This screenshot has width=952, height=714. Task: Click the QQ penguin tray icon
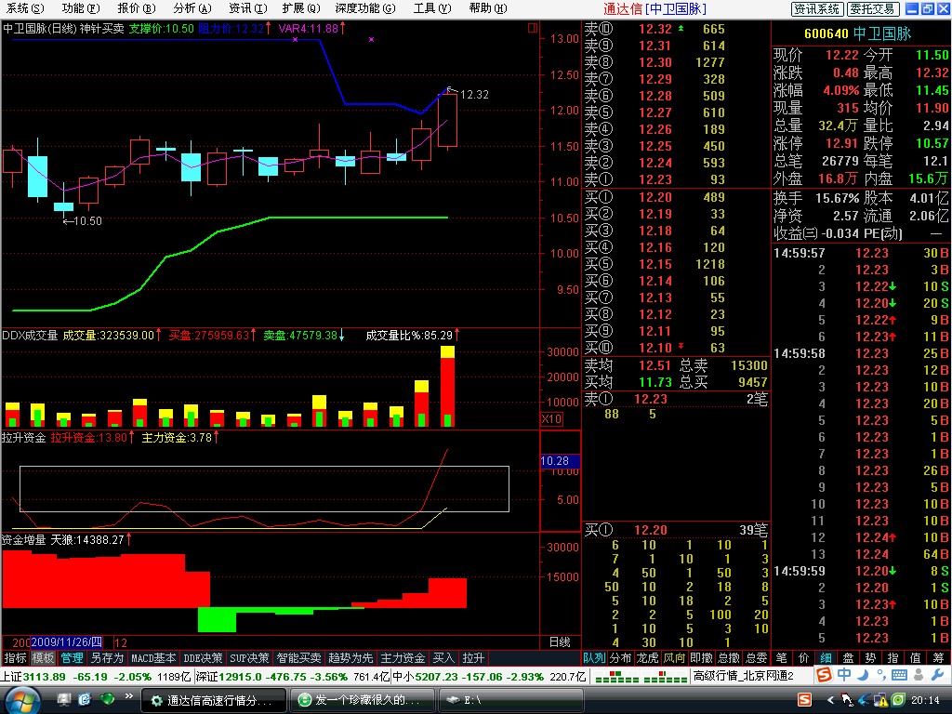(x=846, y=701)
